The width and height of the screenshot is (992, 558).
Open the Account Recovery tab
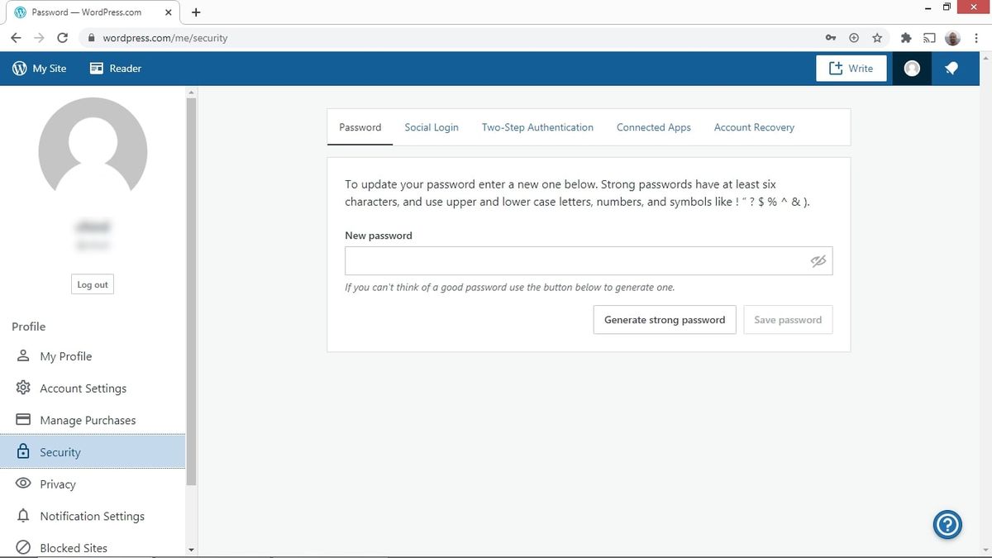753,126
